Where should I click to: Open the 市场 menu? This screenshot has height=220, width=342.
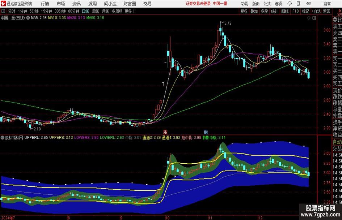click(x=61, y=4)
